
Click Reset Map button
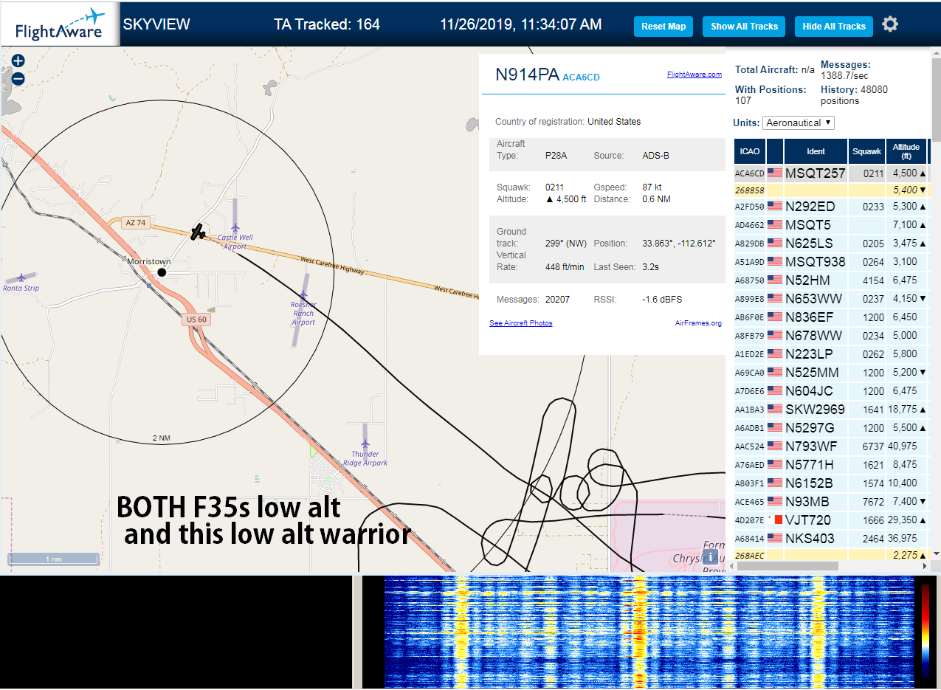coord(663,27)
